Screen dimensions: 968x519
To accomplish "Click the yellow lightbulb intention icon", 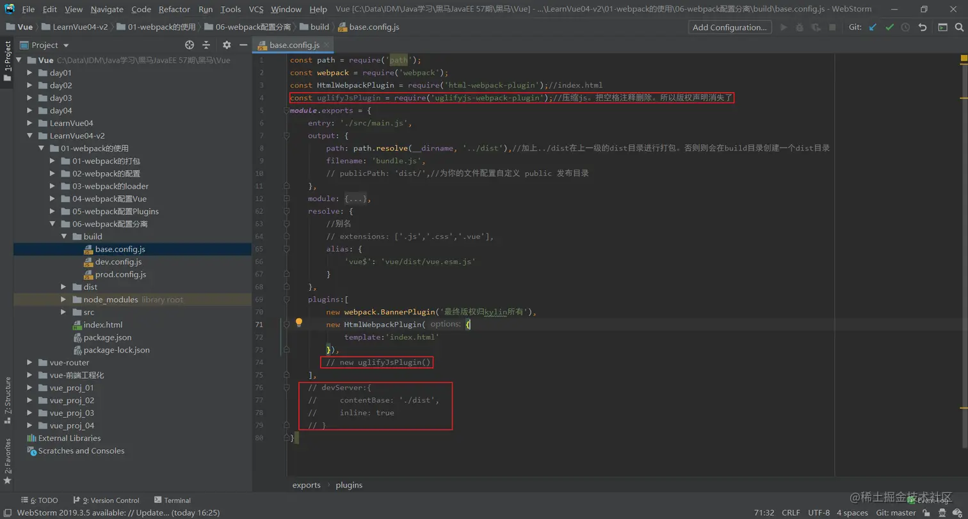I will pos(298,323).
